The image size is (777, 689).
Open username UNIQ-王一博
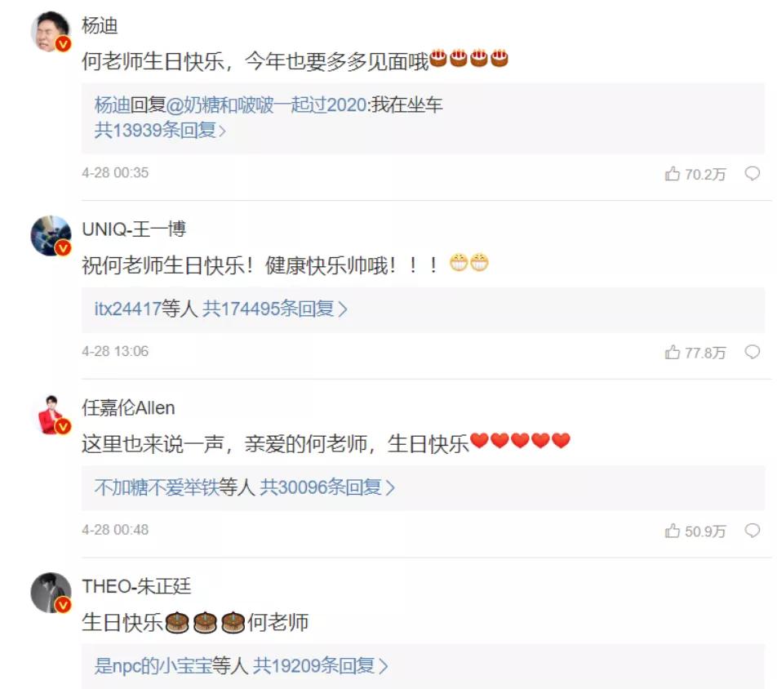(x=134, y=229)
